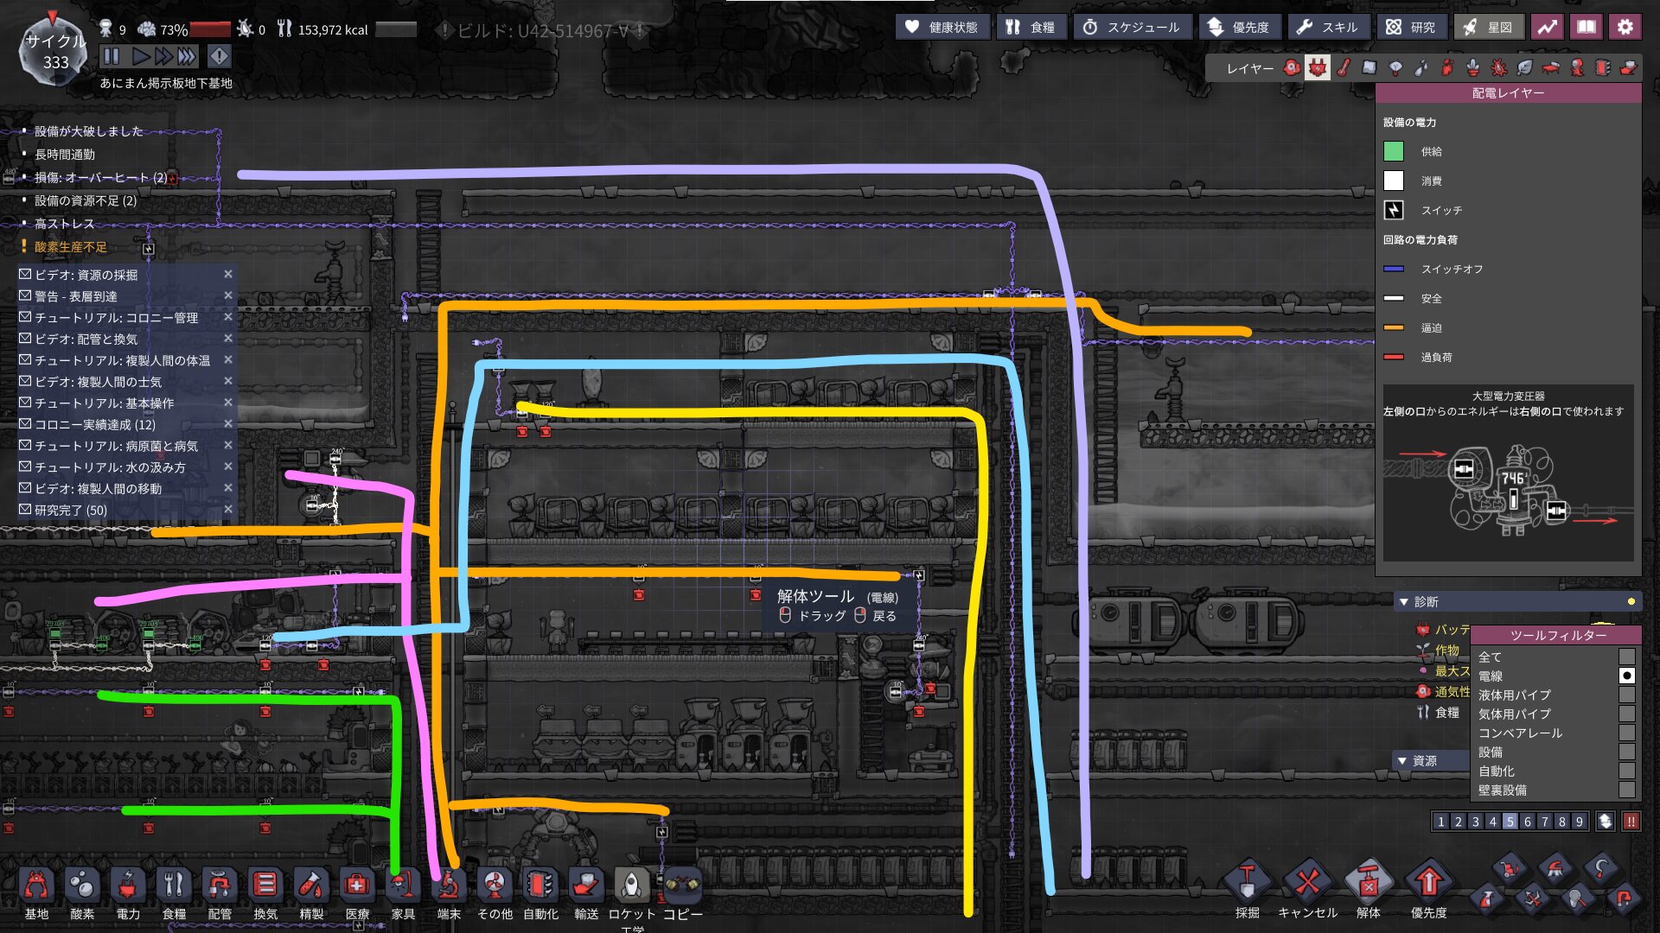Open the gas ventilation overlay icon
The height and width of the screenshot is (933, 1660).
pyautogui.click(x=1446, y=67)
